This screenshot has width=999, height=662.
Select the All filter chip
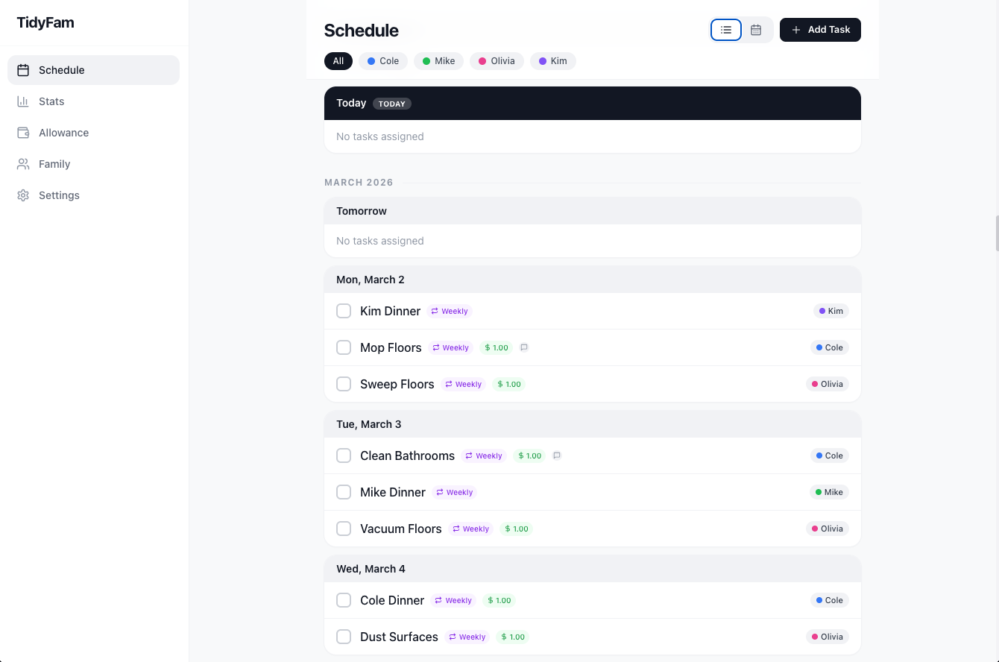[338, 61]
